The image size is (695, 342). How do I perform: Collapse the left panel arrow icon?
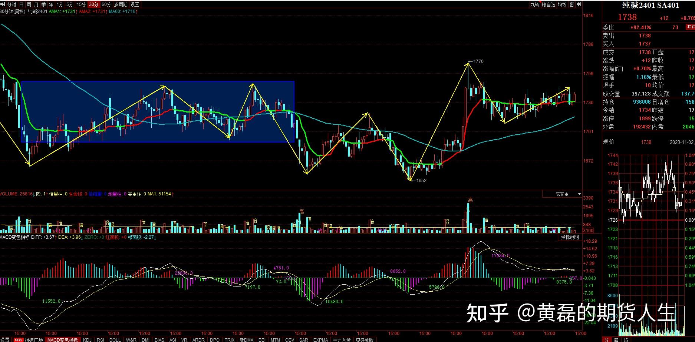pyautogui.click(x=3, y=4)
